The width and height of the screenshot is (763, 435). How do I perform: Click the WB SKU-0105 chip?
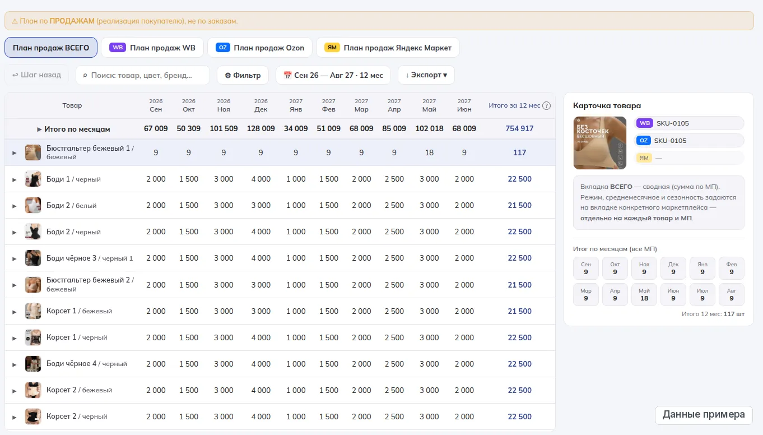point(689,123)
